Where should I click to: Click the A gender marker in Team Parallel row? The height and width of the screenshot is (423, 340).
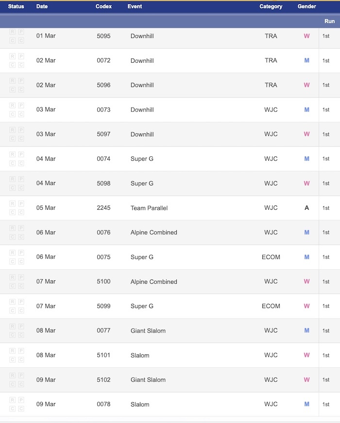(306, 208)
